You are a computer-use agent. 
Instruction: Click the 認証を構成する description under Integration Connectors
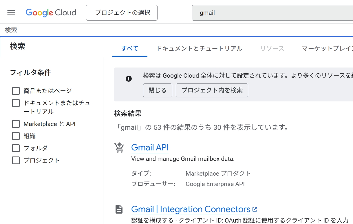(x=240, y=220)
